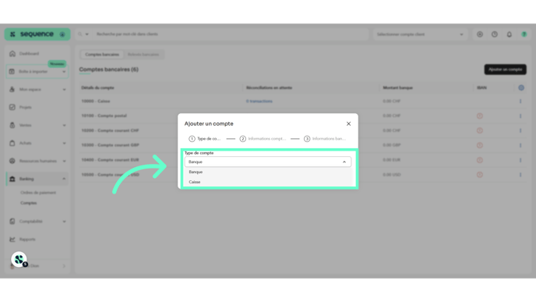Open the notifications bell
The width and height of the screenshot is (536, 302).
(x=510, y=34)
